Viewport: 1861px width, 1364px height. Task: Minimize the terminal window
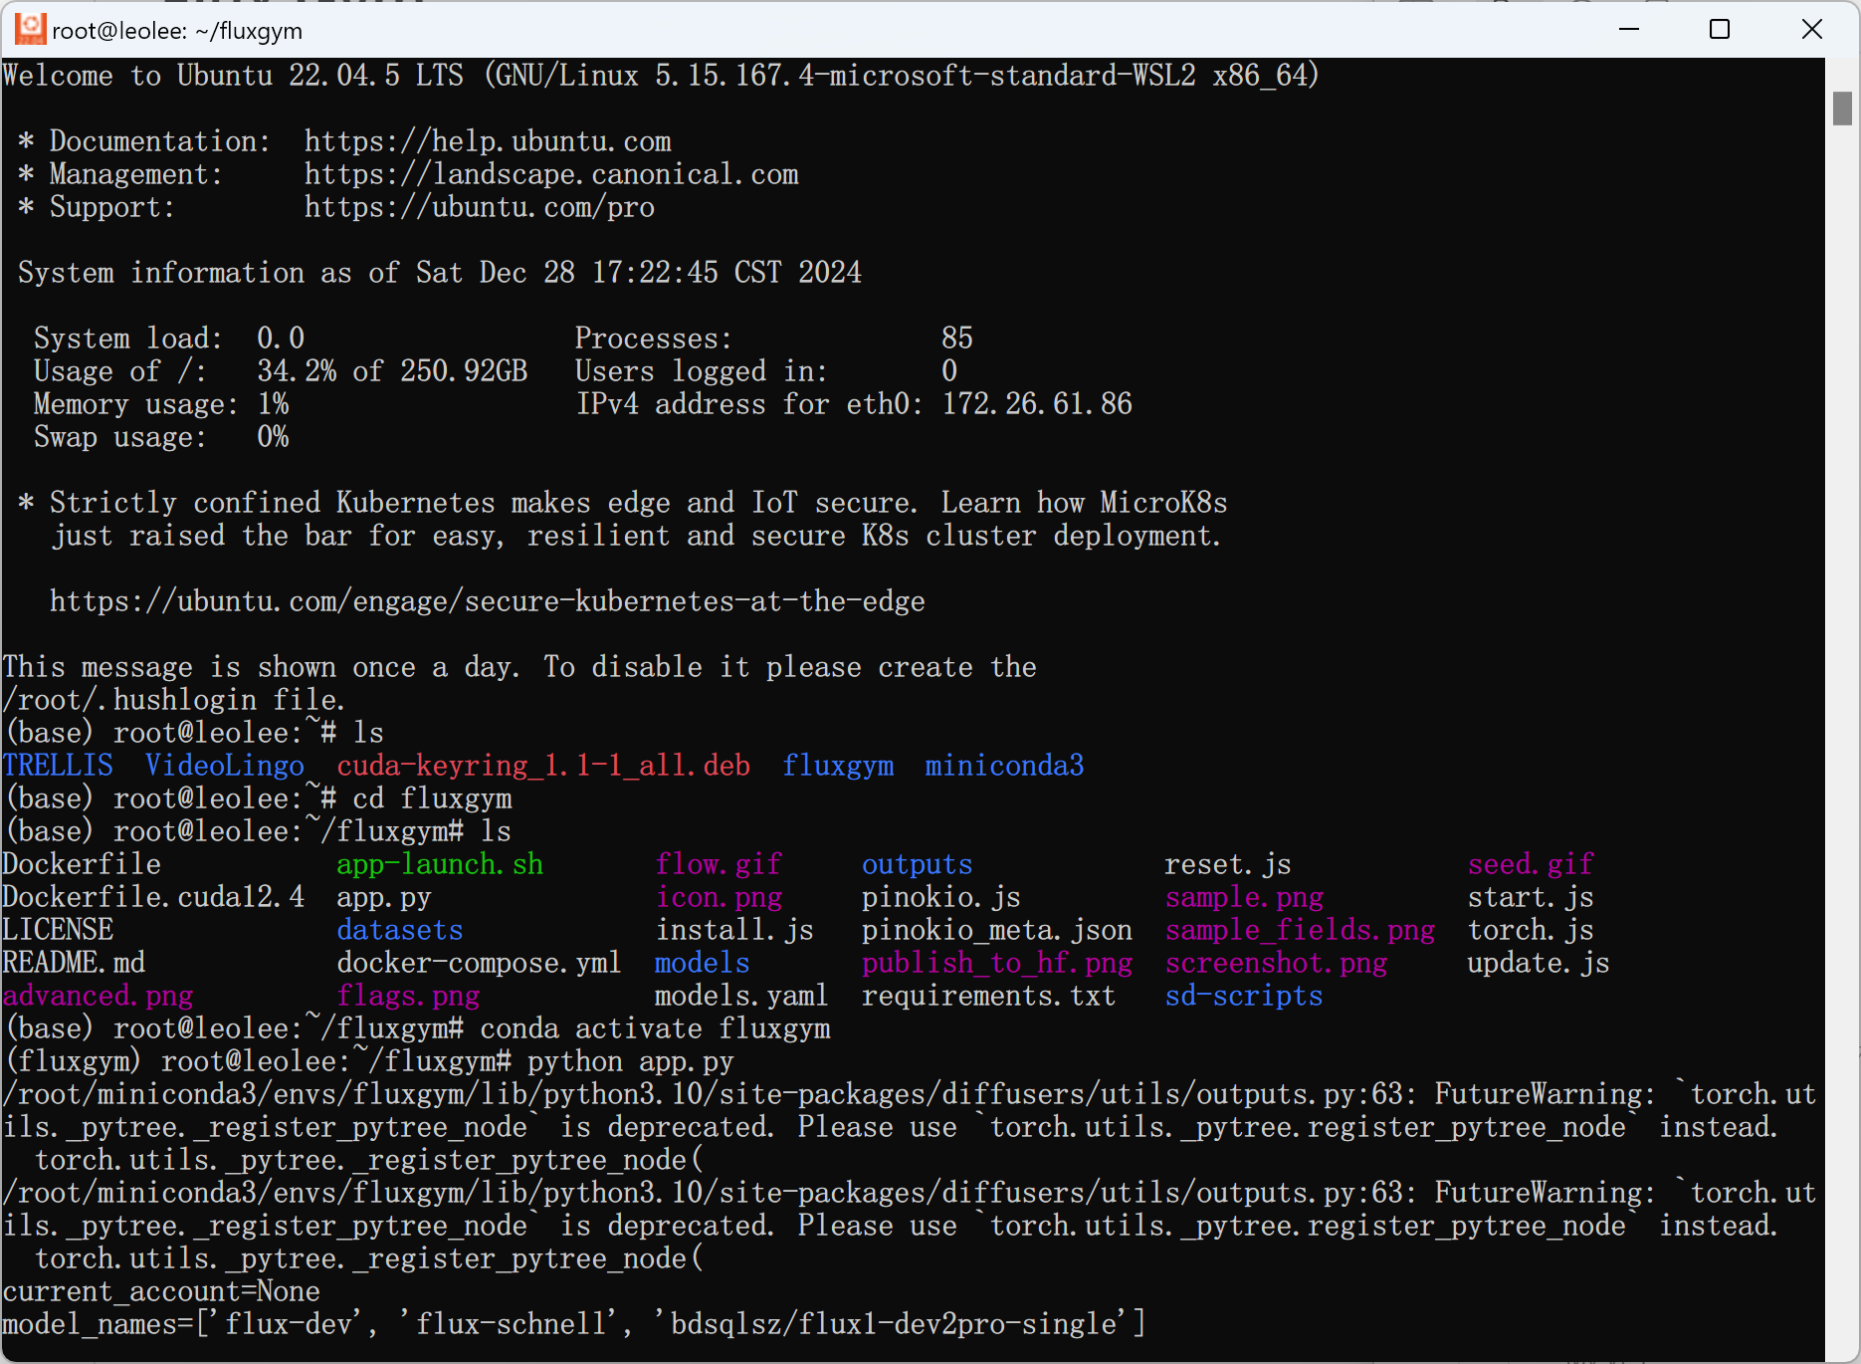[1629, 29]
